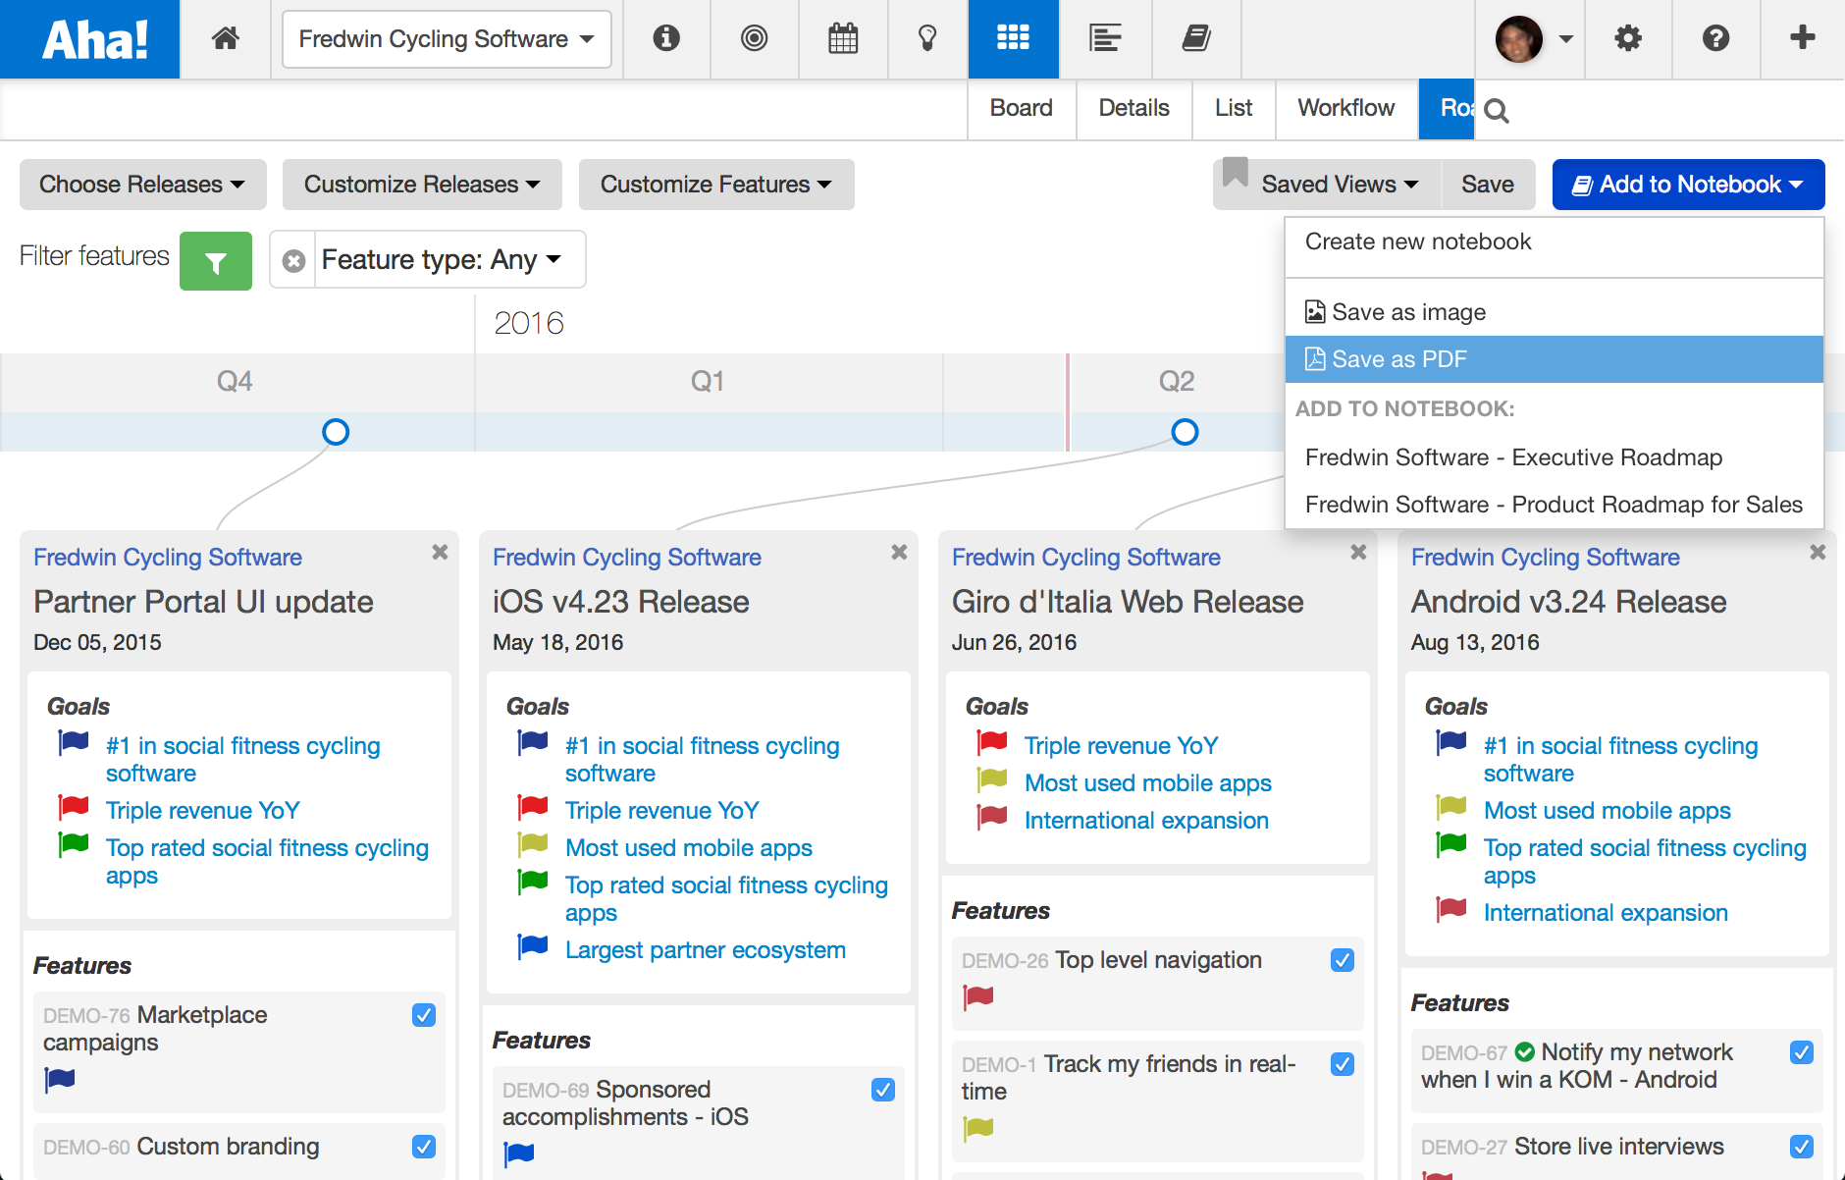The image size is (1845, 1180).
Task: Click the flag under Track my friends
Action: click(978, 1129)
